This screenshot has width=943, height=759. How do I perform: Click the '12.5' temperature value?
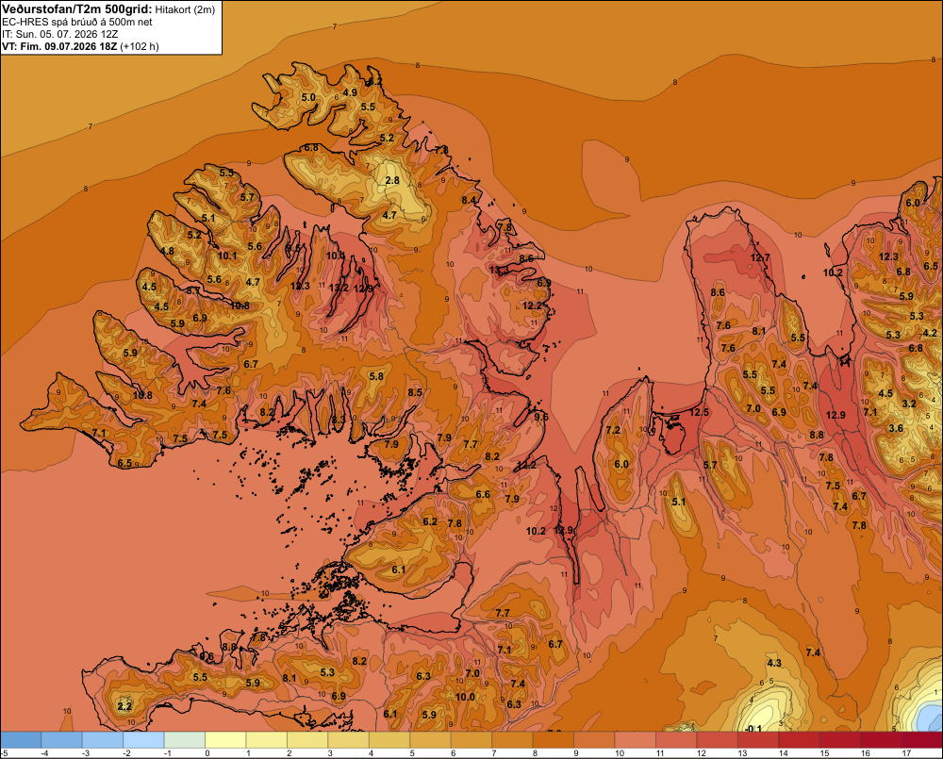[700, 412]
